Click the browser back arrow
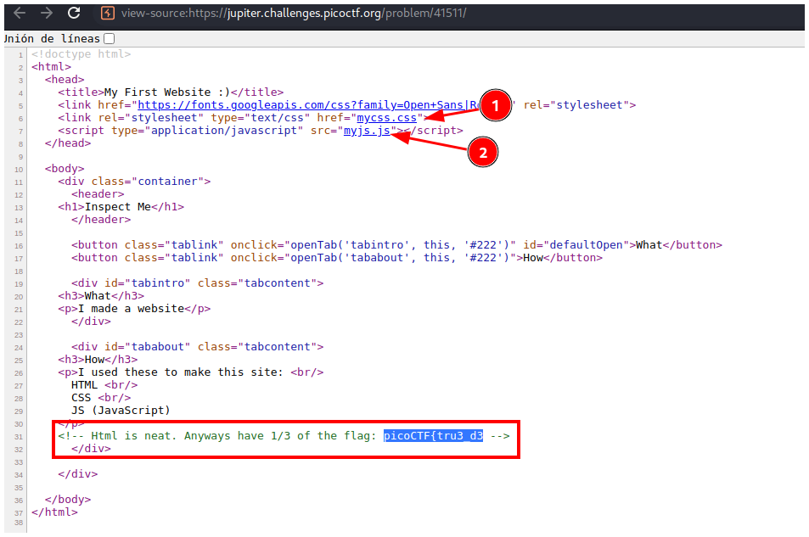 coord(20,13)
